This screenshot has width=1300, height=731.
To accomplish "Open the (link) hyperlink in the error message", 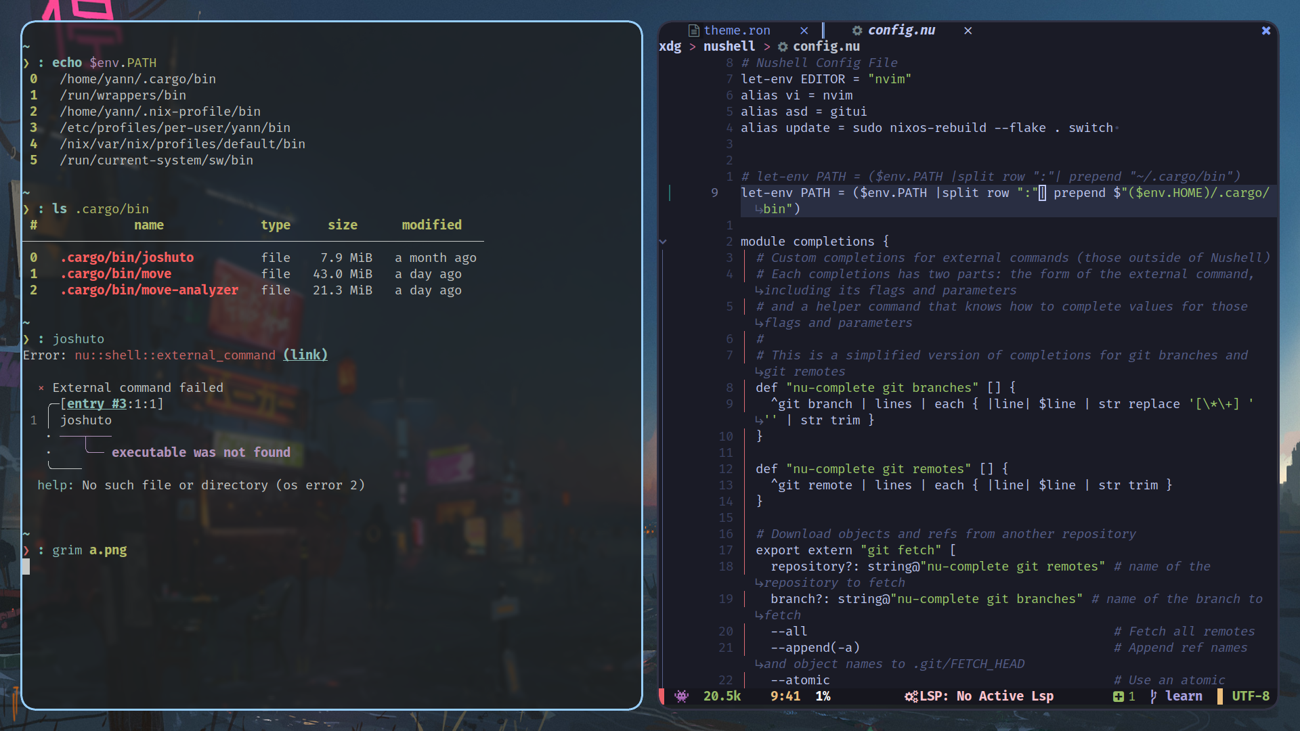I will 305,355.
